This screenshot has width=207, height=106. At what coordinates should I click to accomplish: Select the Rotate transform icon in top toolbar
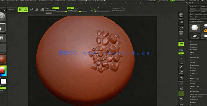pyautogui.click(x=42, y=10)
